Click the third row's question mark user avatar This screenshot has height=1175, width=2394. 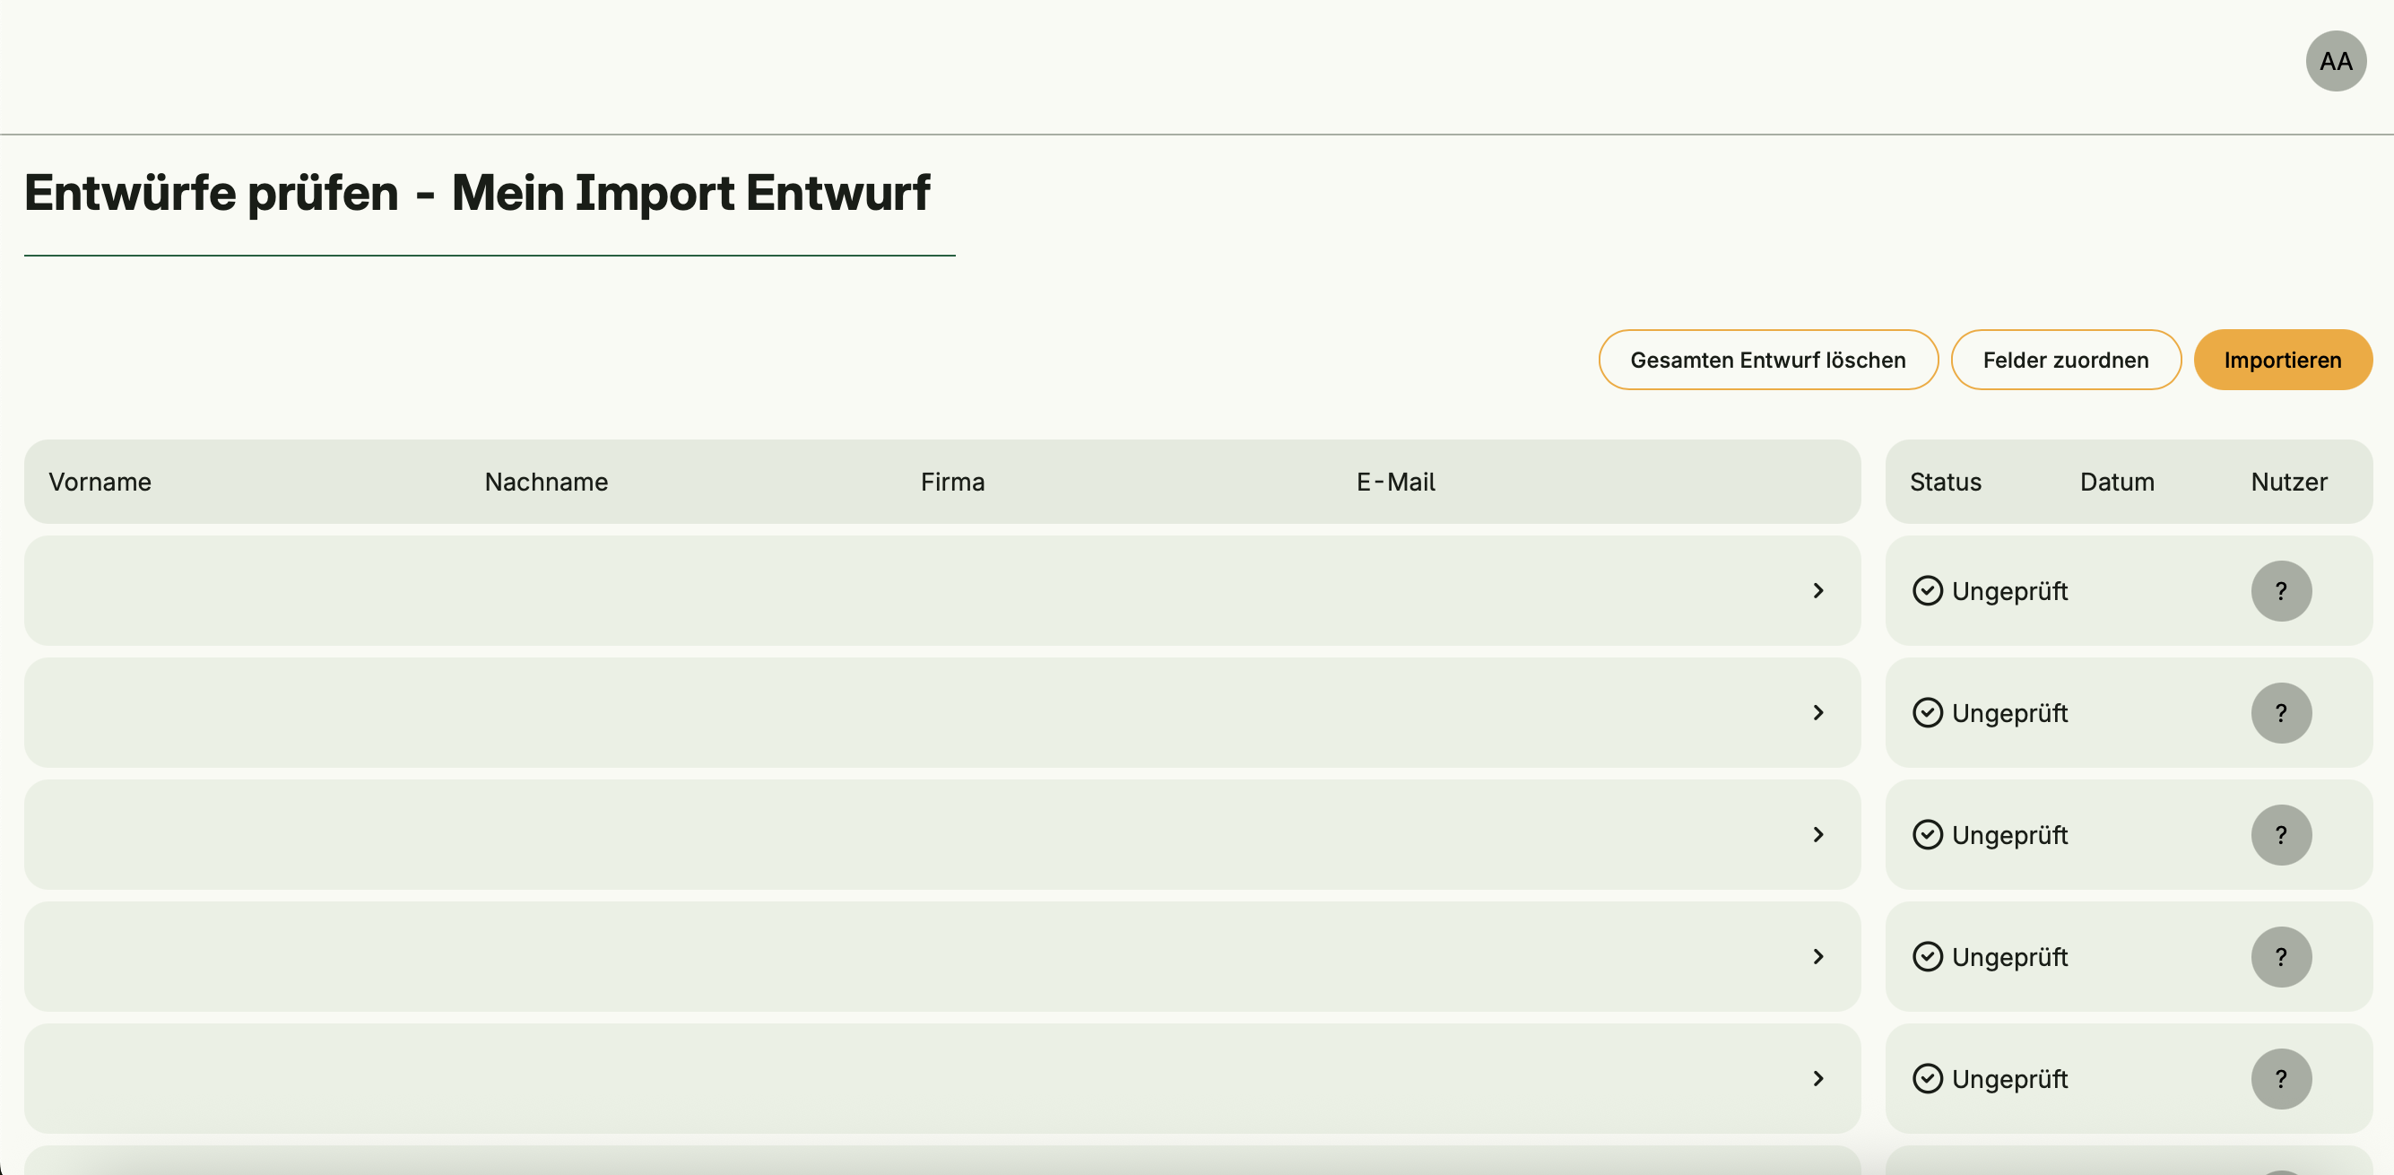pos(2281,835)
